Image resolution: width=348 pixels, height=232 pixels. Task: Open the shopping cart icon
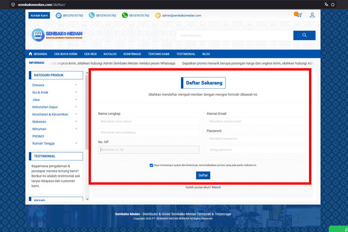click(299, 15)
